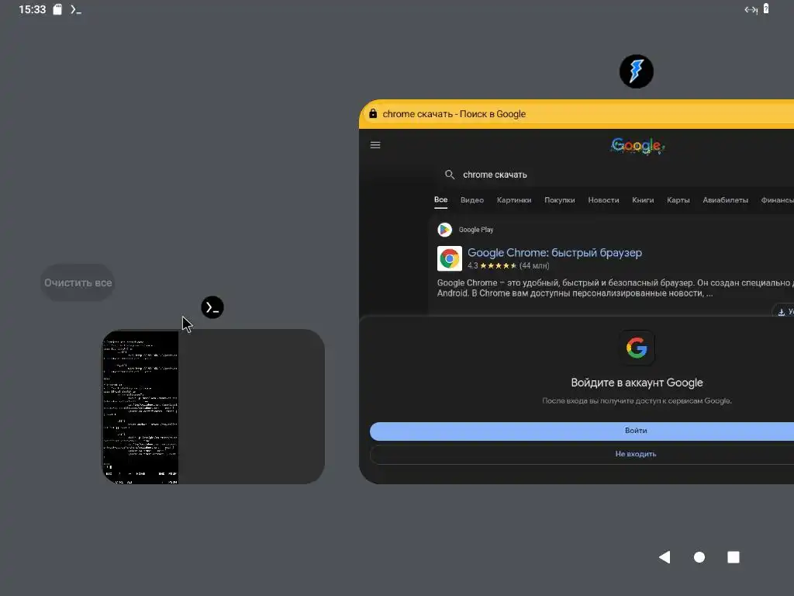The image size is (794, 596).
Task: Open "Google Chrome: быстрый браузер" link
Action: click(x=554, y=252)
